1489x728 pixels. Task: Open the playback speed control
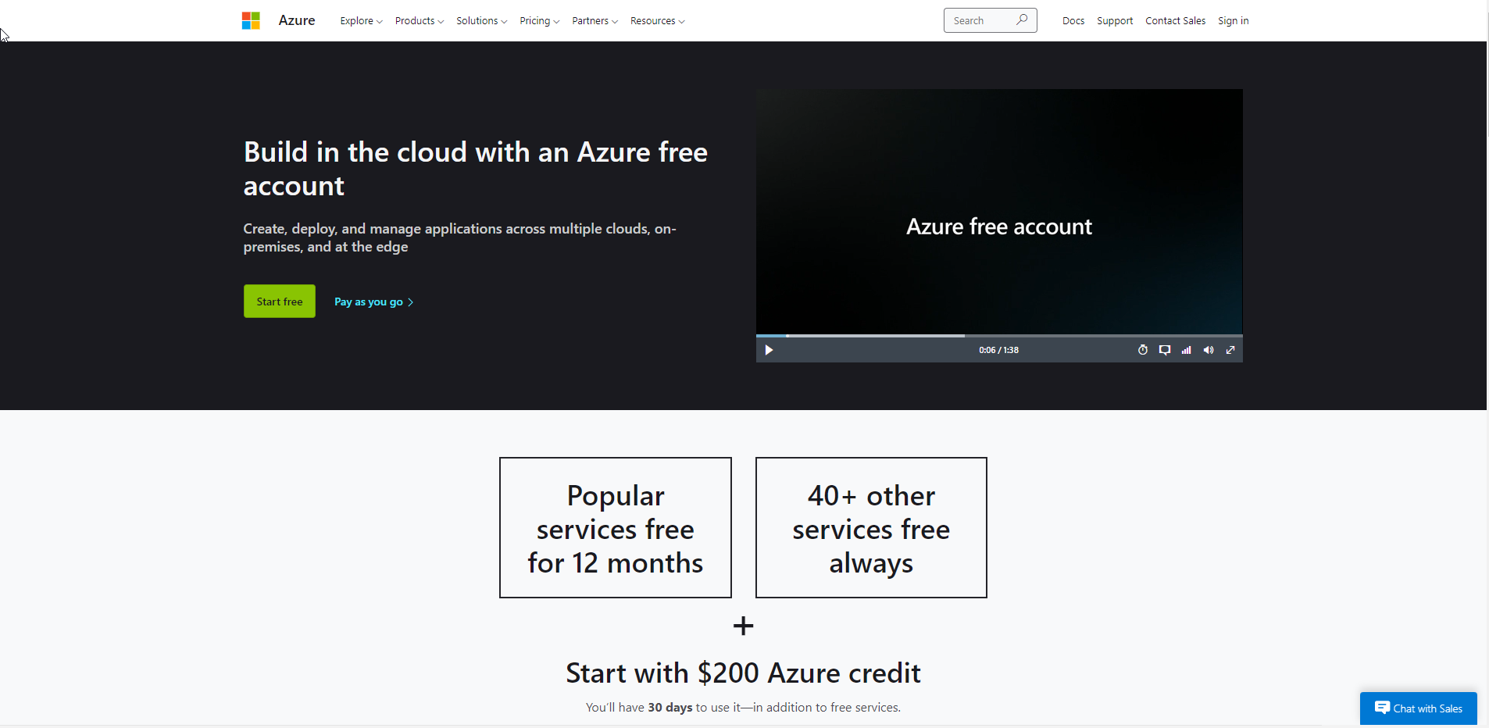[x=1143, y=350]
